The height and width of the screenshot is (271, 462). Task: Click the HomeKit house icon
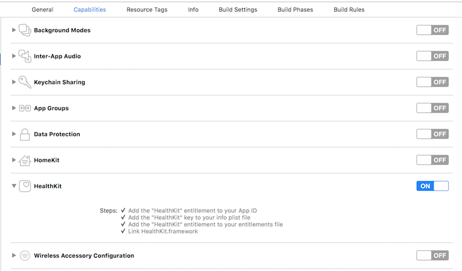(25, 160)
